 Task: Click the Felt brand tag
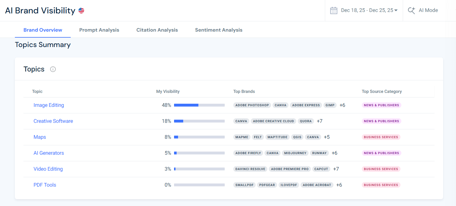[x=258, y=137]
